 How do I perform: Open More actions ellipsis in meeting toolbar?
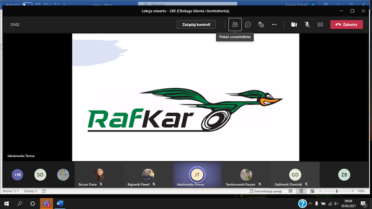click(x=274, y=25)
